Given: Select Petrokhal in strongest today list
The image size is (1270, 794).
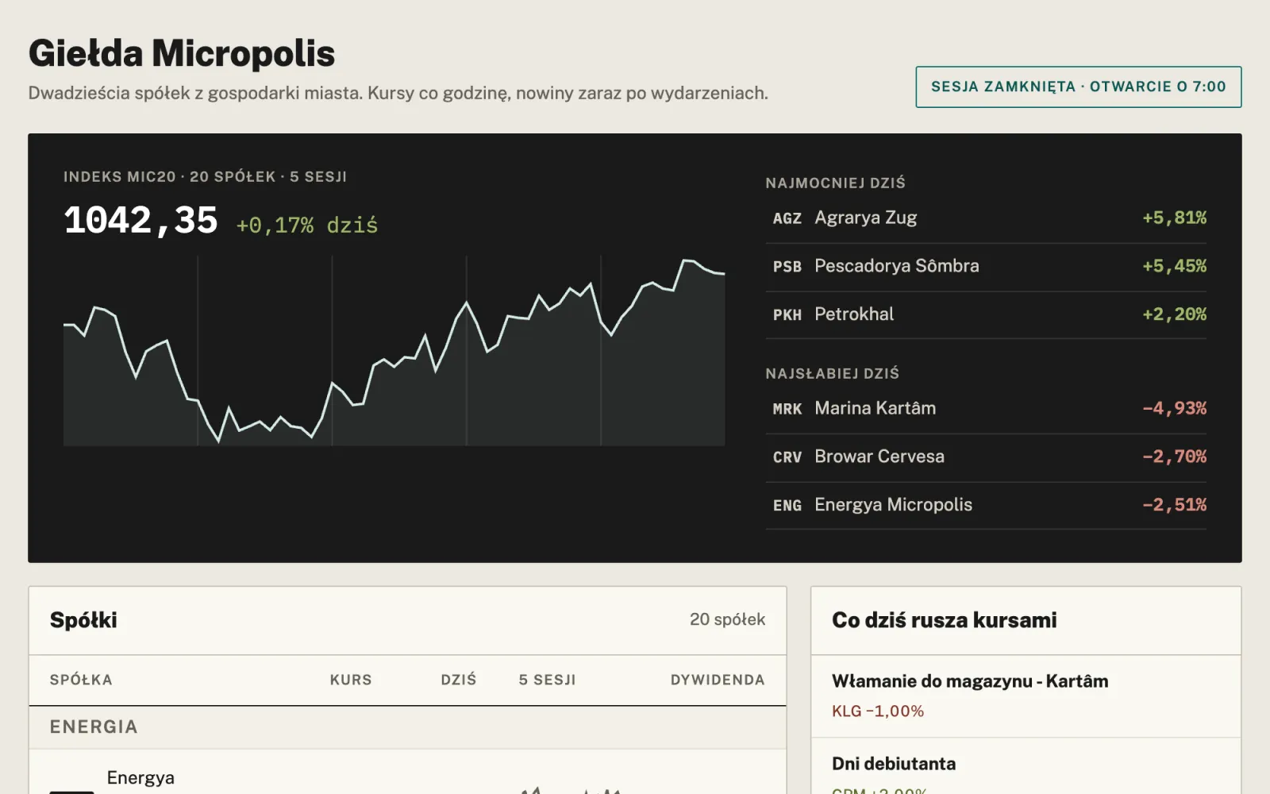Looking at the screenshot, I should click(x=986, y=315).
